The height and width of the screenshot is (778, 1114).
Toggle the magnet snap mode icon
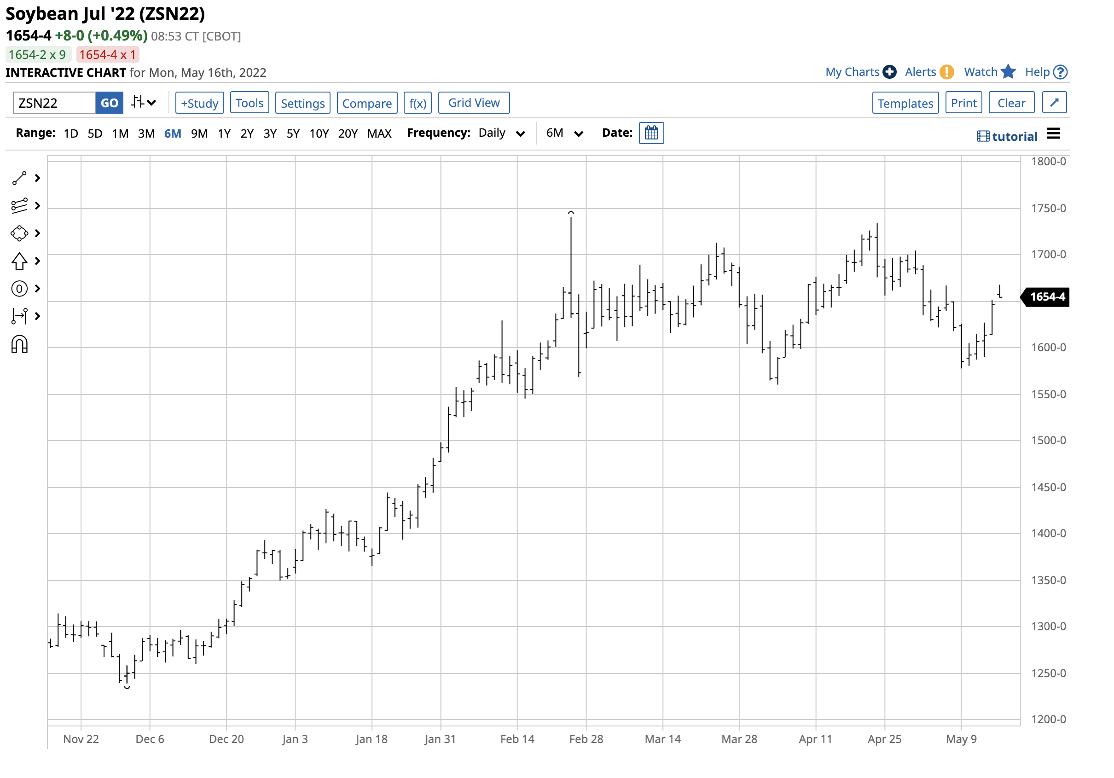(x=19, y=345)
